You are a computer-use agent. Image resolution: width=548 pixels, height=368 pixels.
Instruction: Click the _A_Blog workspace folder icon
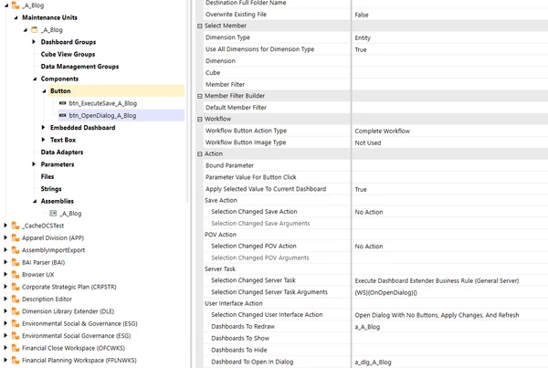point(16,5)
